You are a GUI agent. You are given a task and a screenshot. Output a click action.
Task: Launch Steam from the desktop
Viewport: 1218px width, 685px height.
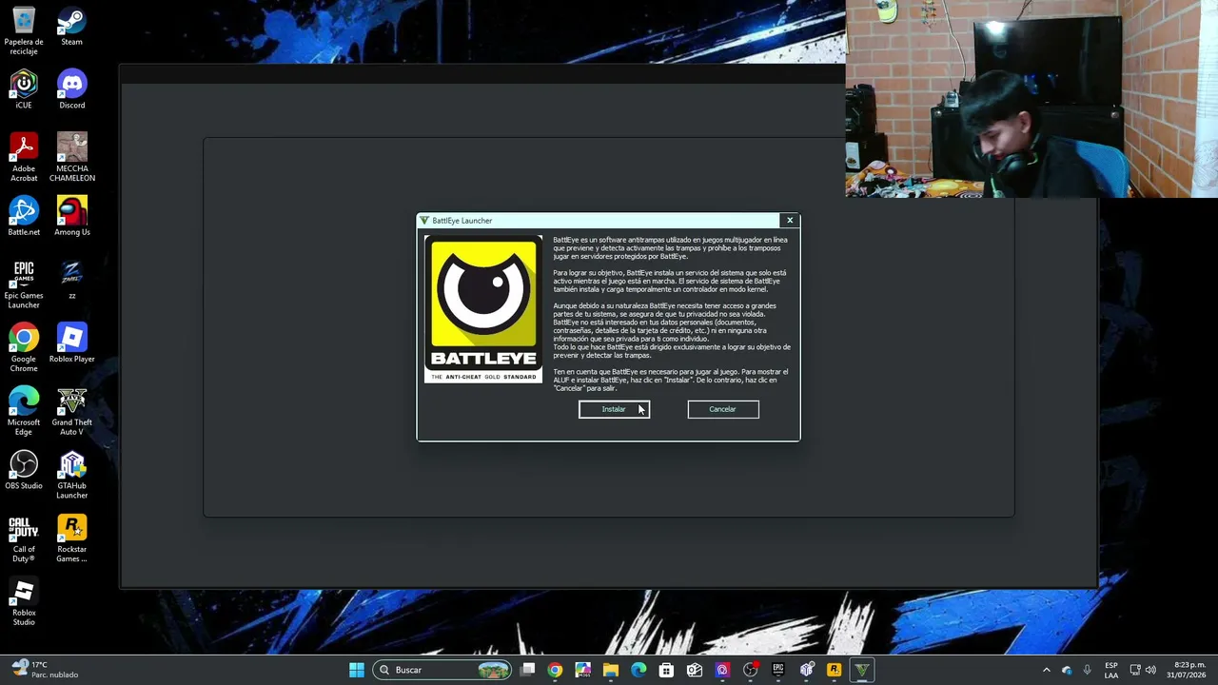(x=71, y=27)
